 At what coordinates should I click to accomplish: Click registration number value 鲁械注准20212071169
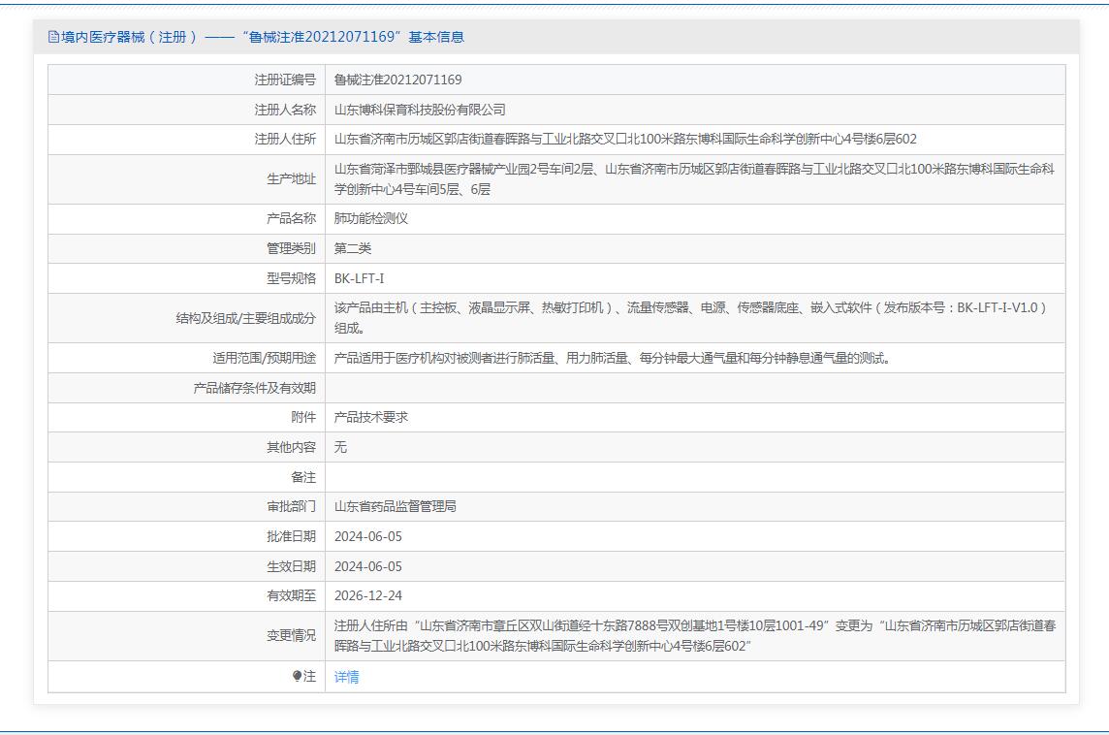click(397, 80)
